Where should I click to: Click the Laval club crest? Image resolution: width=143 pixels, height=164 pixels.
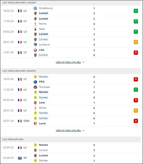click(35, 124)
